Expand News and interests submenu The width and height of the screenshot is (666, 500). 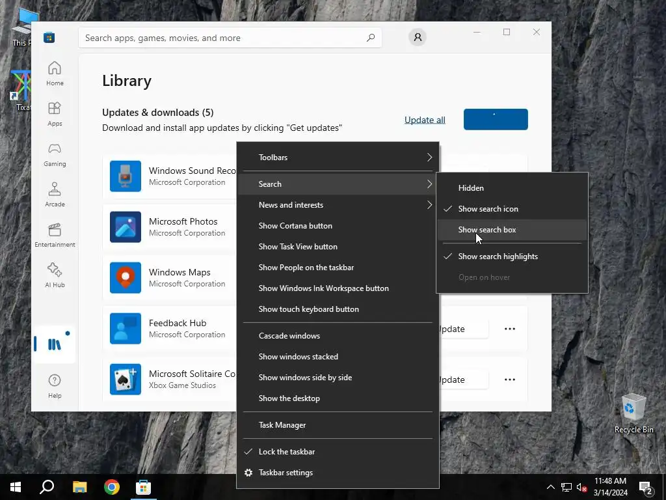(x=338, y=205)
